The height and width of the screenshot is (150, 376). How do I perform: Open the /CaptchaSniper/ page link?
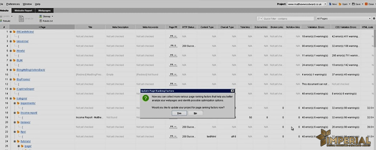coord(25,89)
